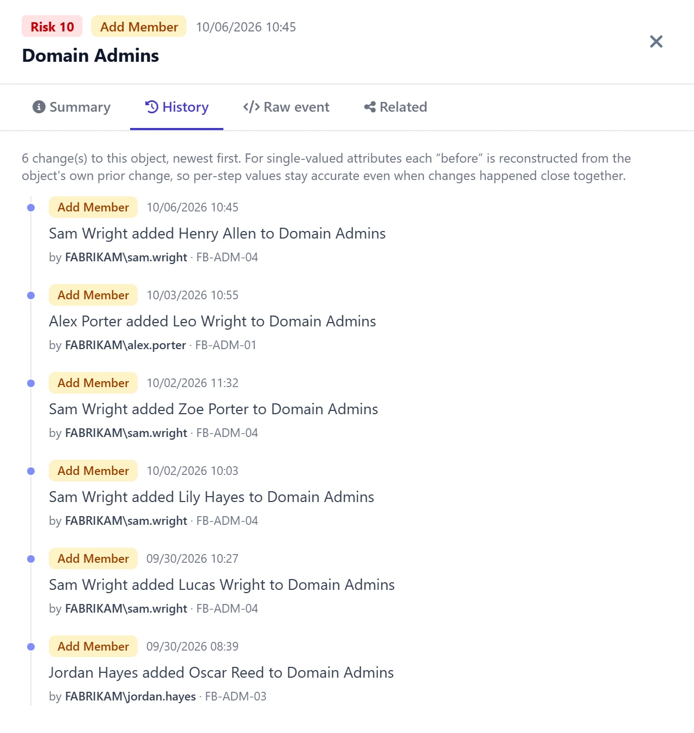
Task: Click the Risk 10 badge
Action: (52, 27)
